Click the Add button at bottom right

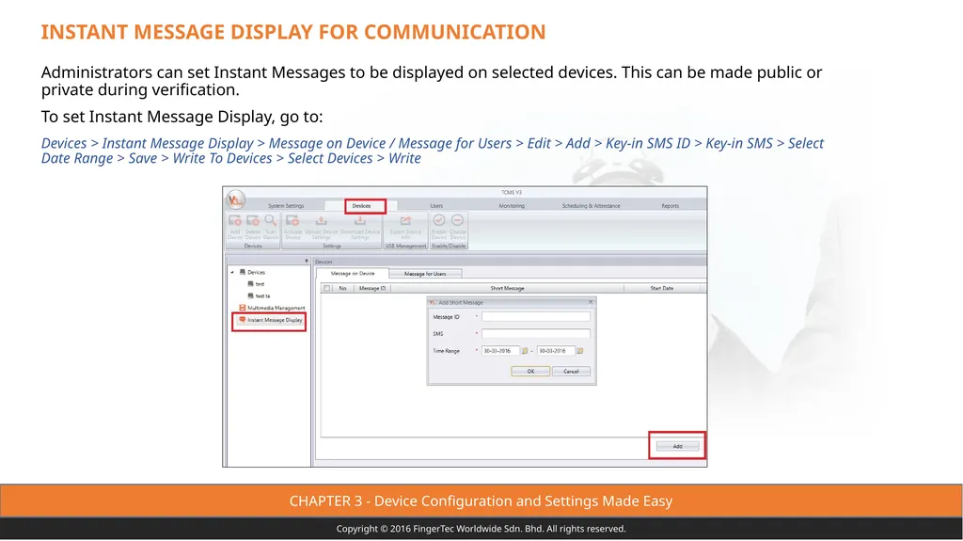pyautogui.click(x=677, y=446)
